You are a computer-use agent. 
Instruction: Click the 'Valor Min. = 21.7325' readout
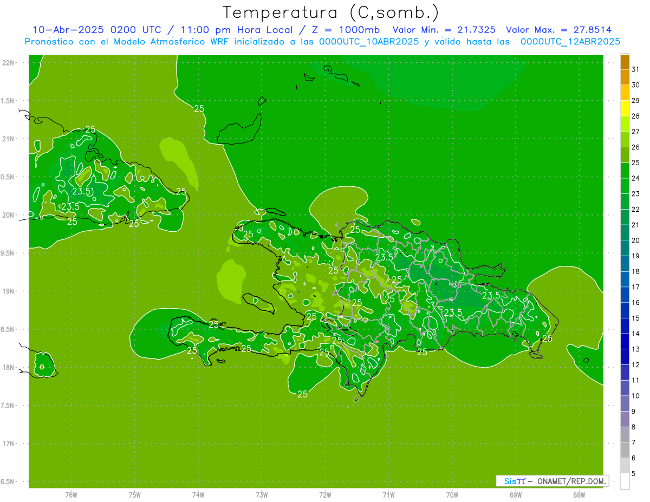(x=444, y=30)
